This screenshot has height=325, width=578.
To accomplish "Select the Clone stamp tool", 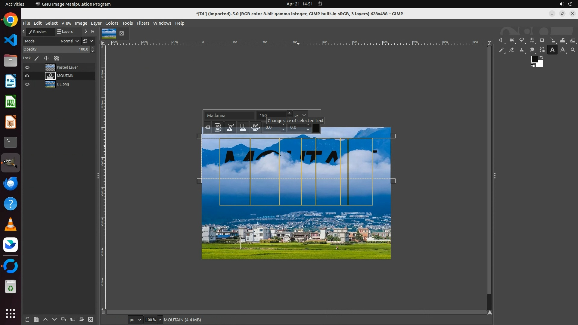I will (522, 50).
